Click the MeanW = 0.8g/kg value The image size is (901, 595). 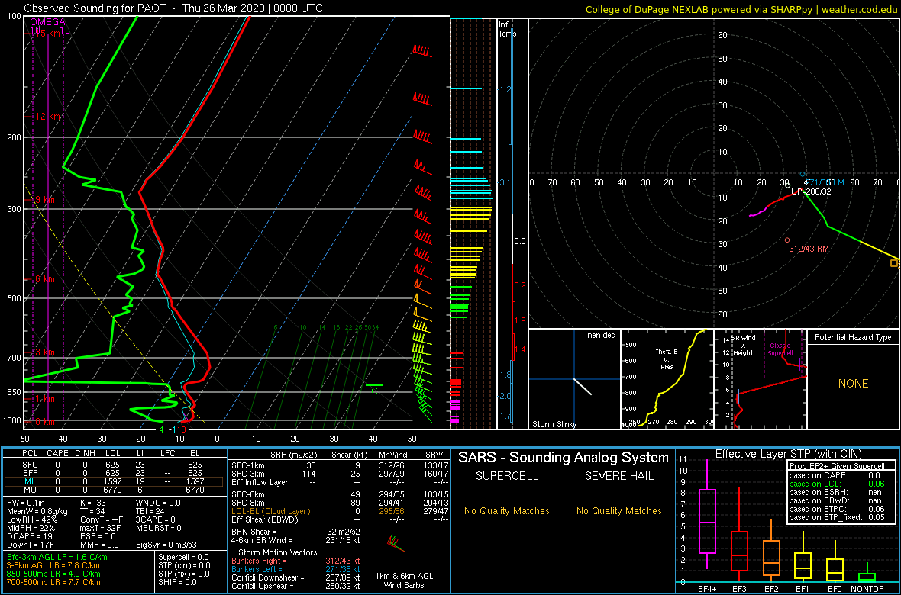(36, 511)
